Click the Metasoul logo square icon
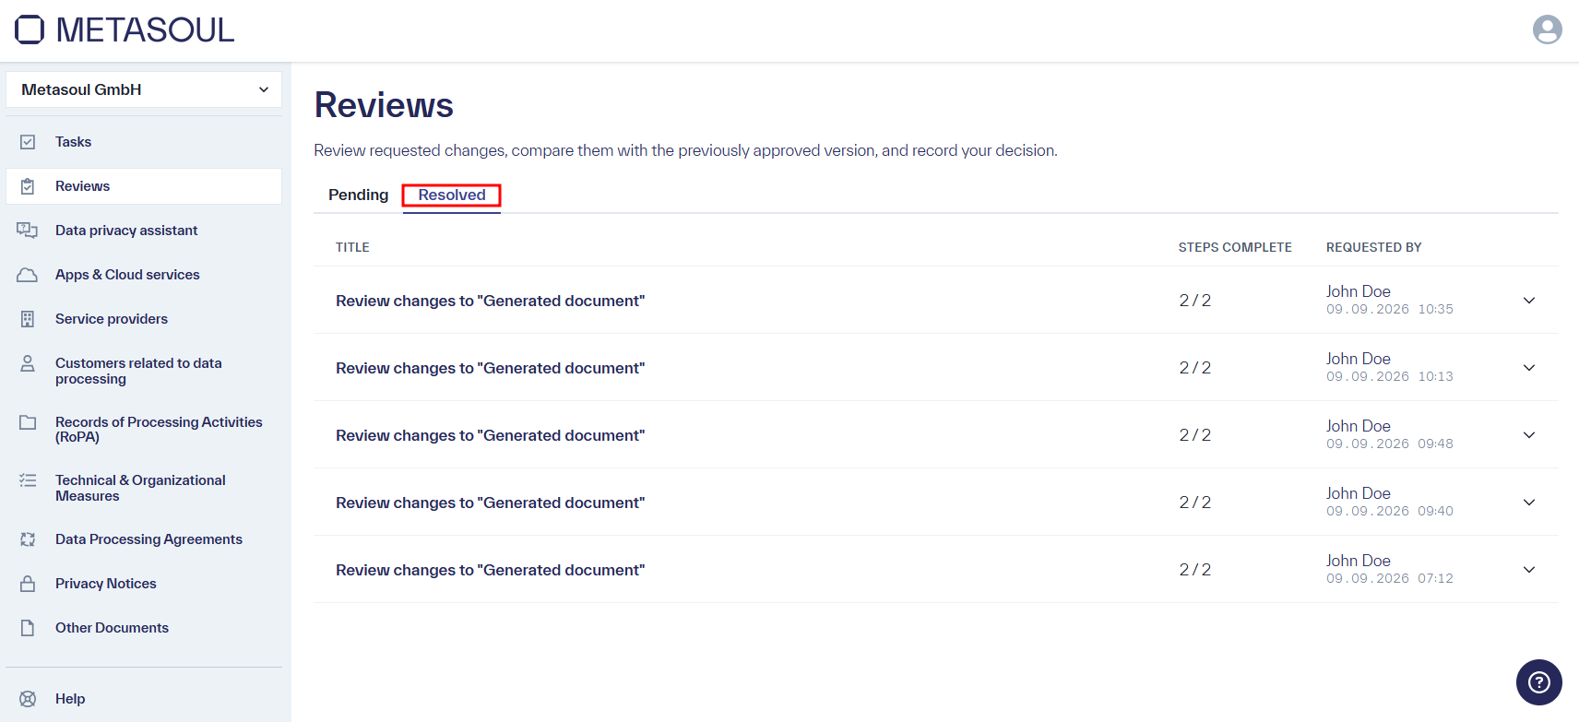This screenshot has height=722, width=1579. 30,30
